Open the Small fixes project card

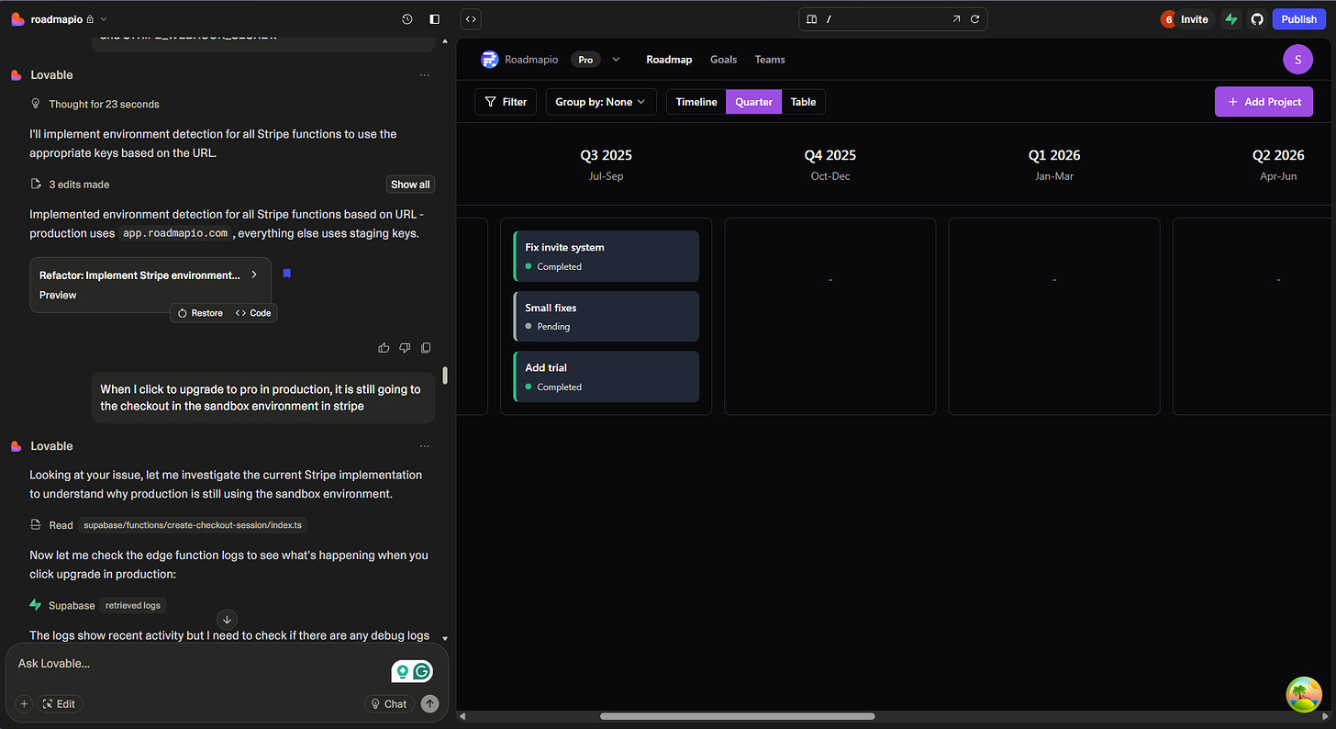[607, 317]
